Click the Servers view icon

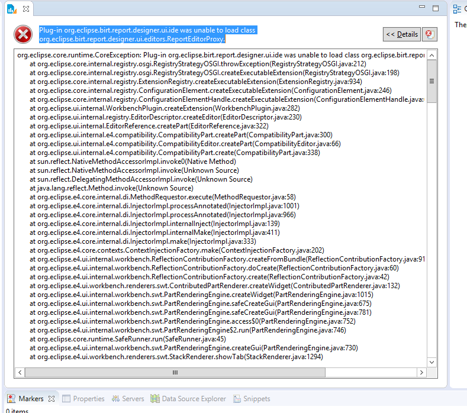point(115,398)
